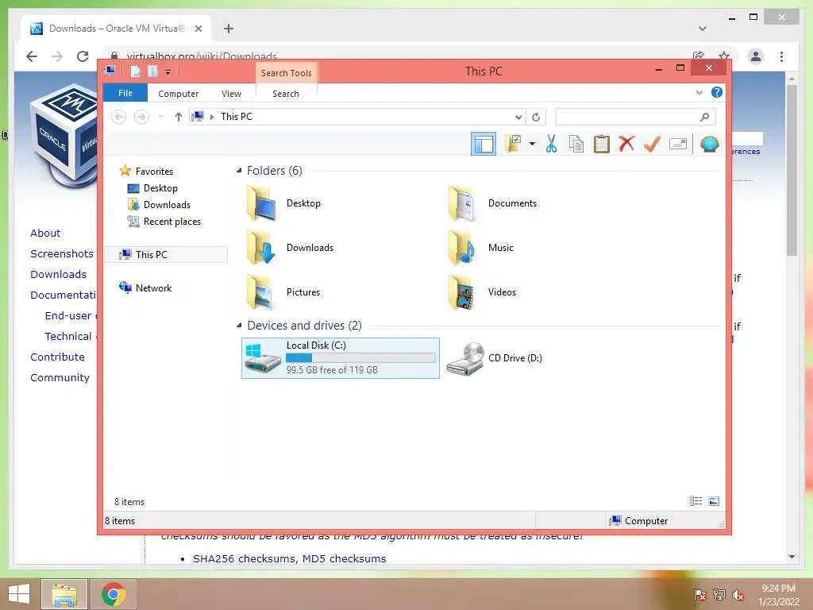Click the orange checkmark Properties icon
Image resolution: width=813 pixels, height=610 pixels.
[x=652, y=144]
